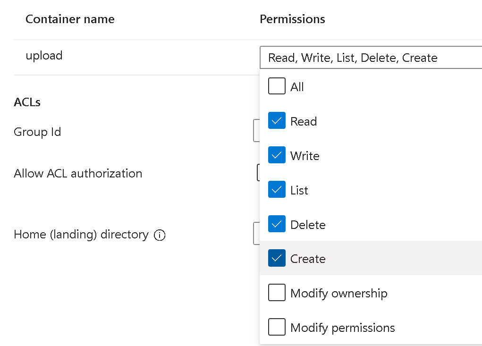Collapse the Permissions dropdown showing selected values
Viewport: 482px width, 346px height.
(368, 58)
